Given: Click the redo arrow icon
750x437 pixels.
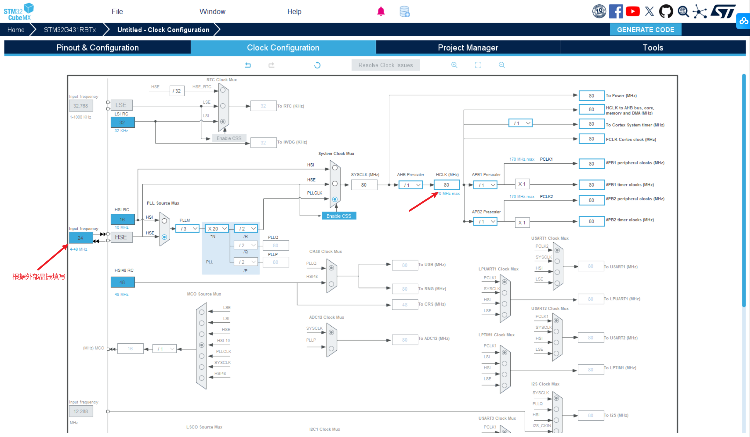Looking at the screenshot, I should point(271,65).
